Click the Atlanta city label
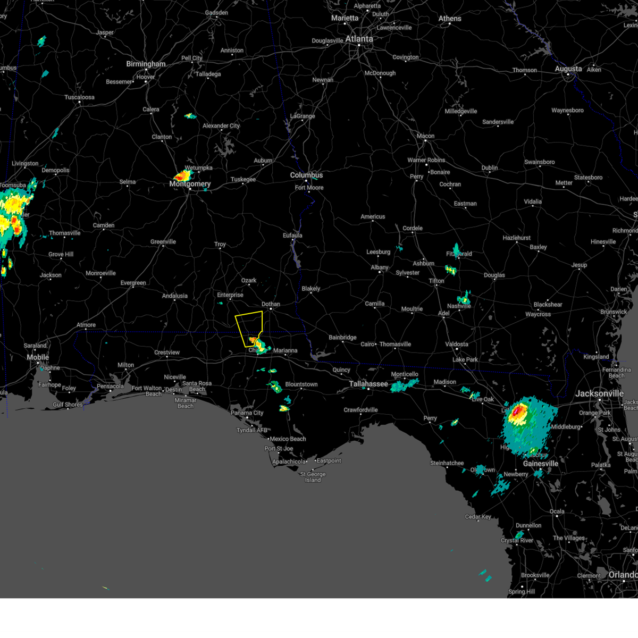 click(x=359, y=39)
